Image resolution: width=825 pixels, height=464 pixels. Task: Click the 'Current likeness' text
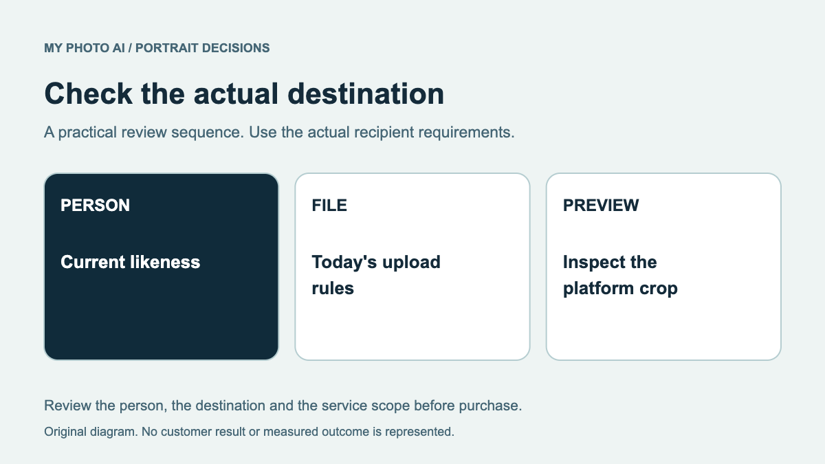pyautogui.click(x=131, y=262)
